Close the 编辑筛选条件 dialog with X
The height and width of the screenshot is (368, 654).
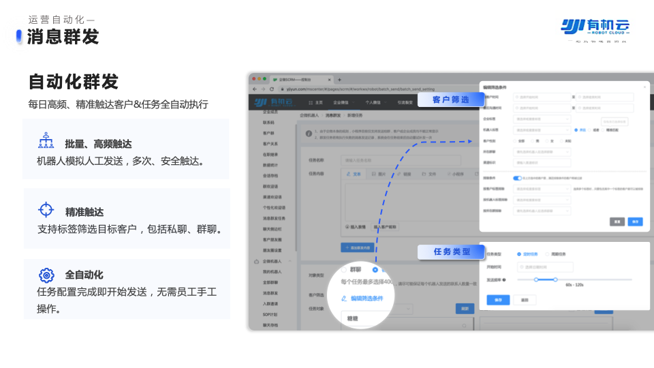point(644,87)
